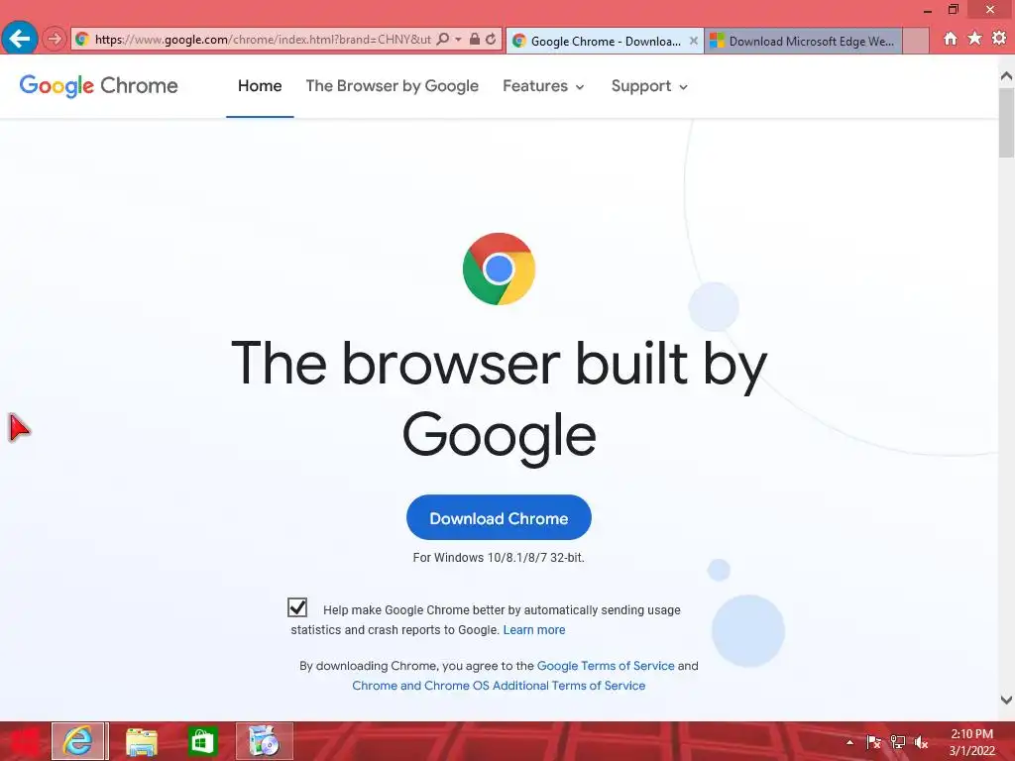The width and height of the screenshot is (1015, 761).
Task: Open the IE Home icon
Action: [x=950, y=39]
